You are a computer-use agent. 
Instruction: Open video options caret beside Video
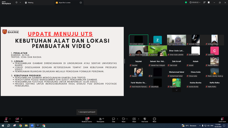click(21, 119)
